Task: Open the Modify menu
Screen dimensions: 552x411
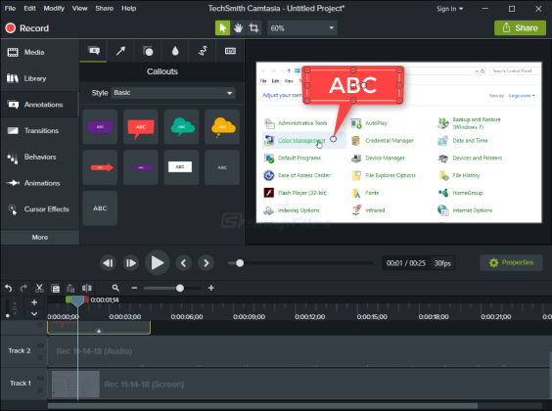Action: (x=54, y=8)
